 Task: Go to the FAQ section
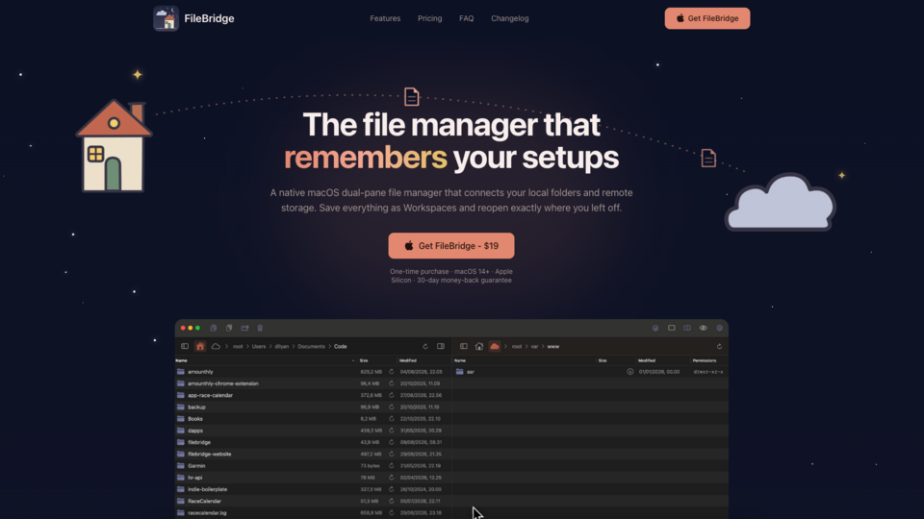click(x=466, y=18)
